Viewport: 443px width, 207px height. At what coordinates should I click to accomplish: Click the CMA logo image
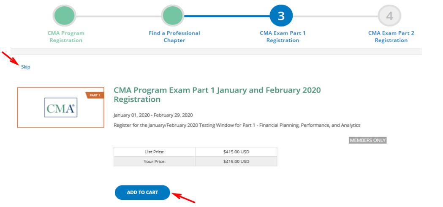click(60, 108)
